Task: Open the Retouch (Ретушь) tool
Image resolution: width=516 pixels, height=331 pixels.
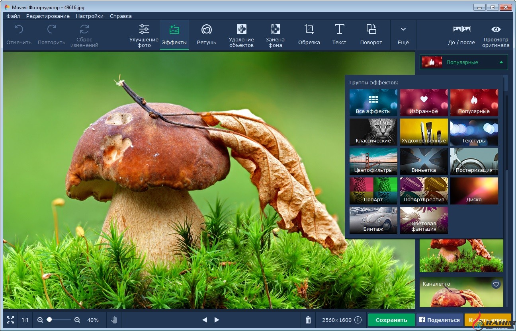Action: click(x=206, y=35)
